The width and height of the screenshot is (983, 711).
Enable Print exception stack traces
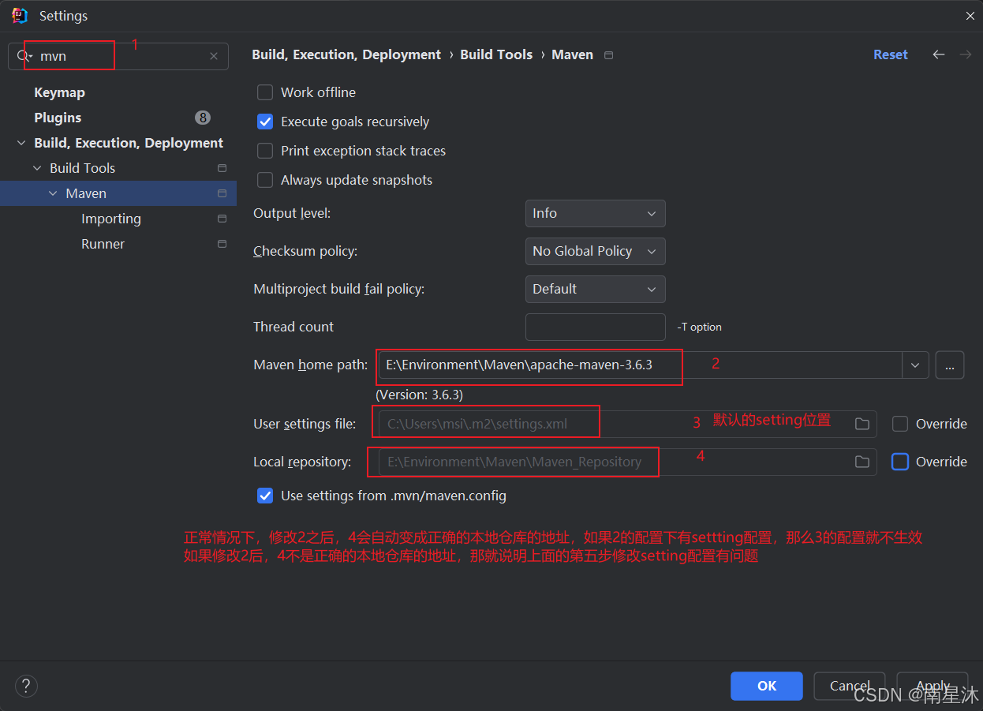(x=265, y=151)
